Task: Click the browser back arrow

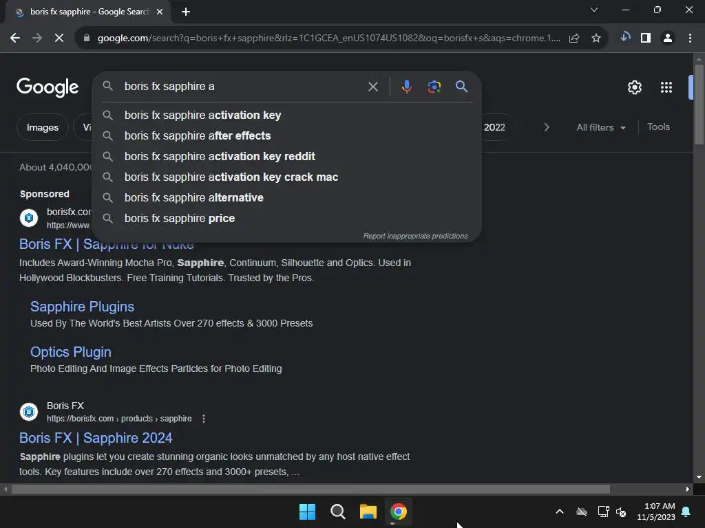Action: pos(15,38)
